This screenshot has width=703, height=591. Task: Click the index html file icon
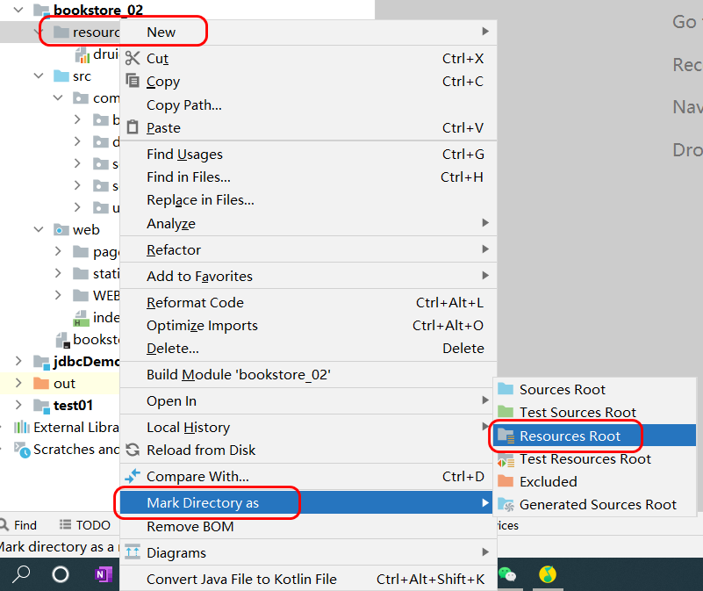coord(80,318)
